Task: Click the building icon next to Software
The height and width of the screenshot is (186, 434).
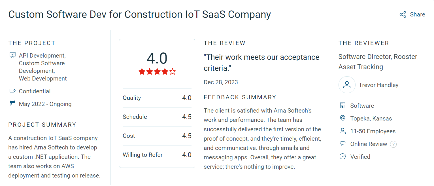Action: (342, 105)
